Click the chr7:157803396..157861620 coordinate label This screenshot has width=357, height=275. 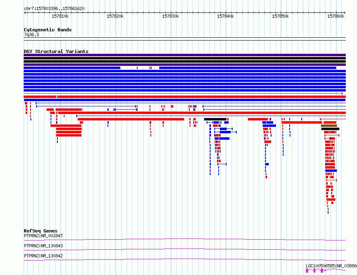pos(54,8)
